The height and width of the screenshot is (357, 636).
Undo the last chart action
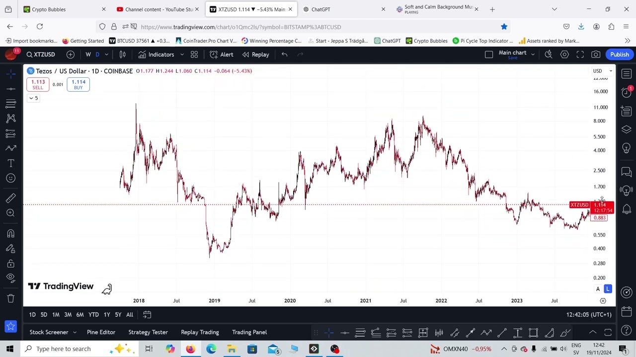[284, 55]
